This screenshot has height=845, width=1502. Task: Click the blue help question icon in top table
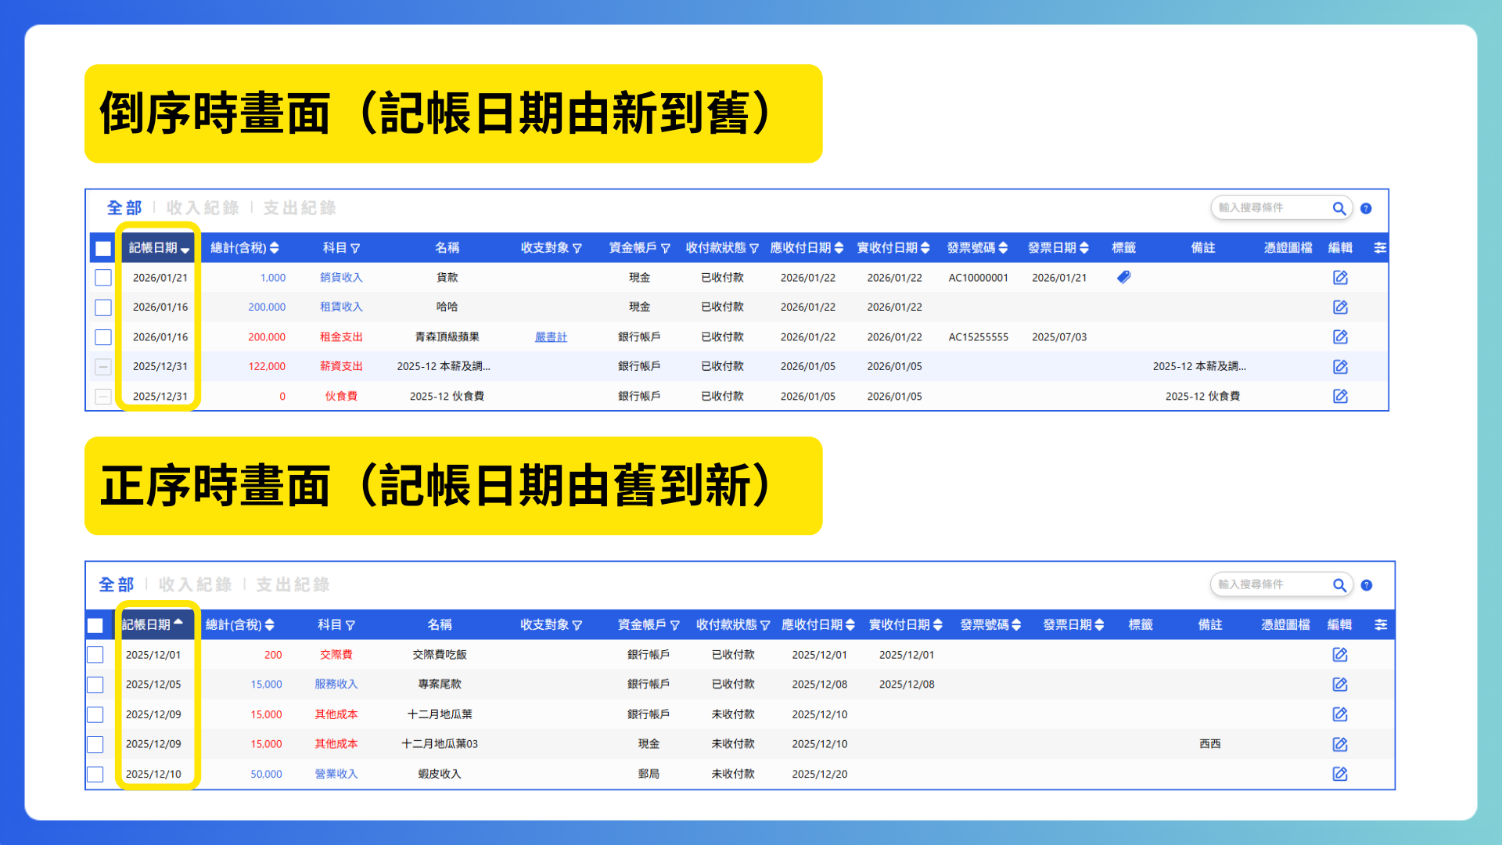[x=1366, y=208]
